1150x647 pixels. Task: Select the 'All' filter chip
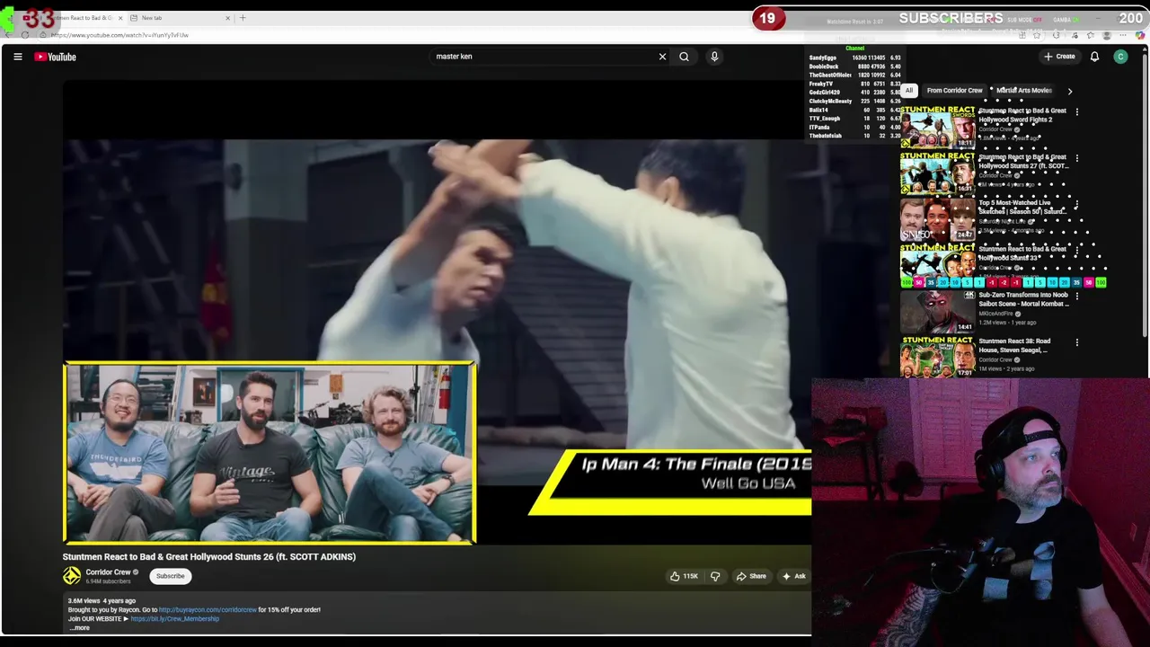coord(908,91)
